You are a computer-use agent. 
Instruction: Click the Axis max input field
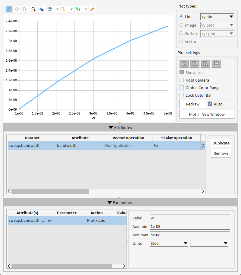[x=190, y=235]
